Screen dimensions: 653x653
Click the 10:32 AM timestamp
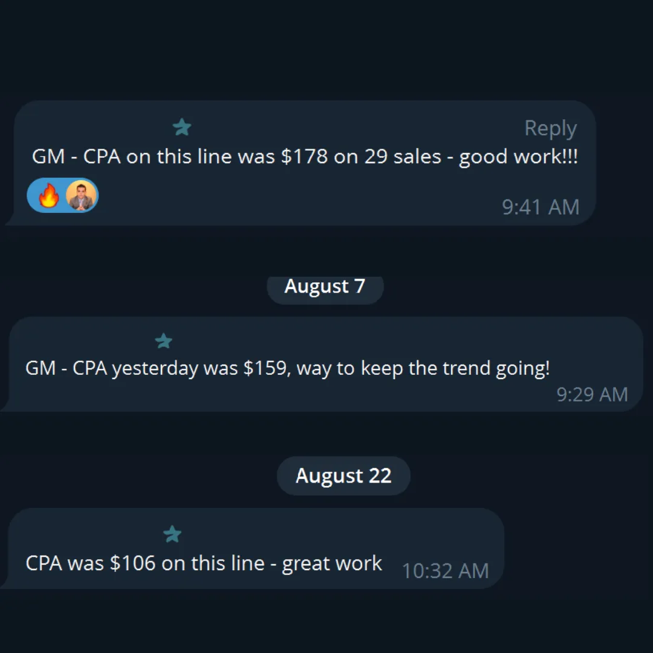pyautogui.click(x=445, y=571)
